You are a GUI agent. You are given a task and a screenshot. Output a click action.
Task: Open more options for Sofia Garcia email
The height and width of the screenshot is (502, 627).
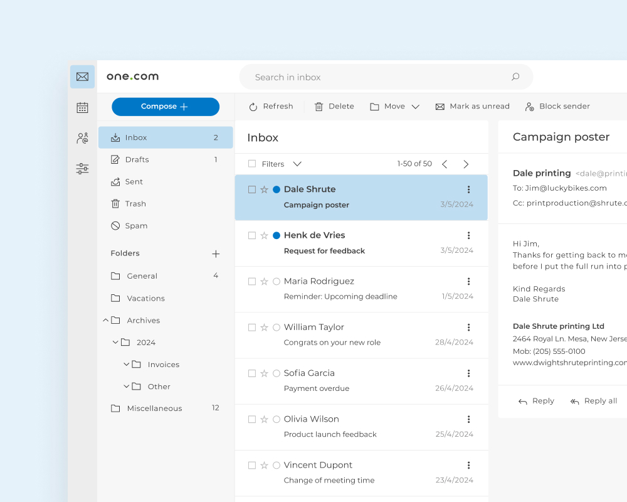(x=468, y=373)
